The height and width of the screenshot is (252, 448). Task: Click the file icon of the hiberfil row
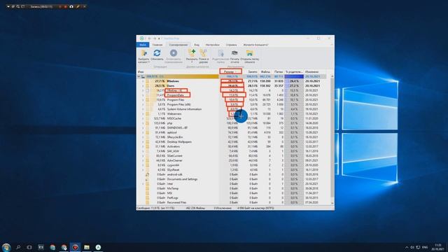point(148,90)
